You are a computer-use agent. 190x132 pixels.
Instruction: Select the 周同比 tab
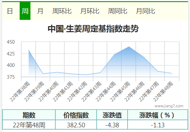(118, 11)
